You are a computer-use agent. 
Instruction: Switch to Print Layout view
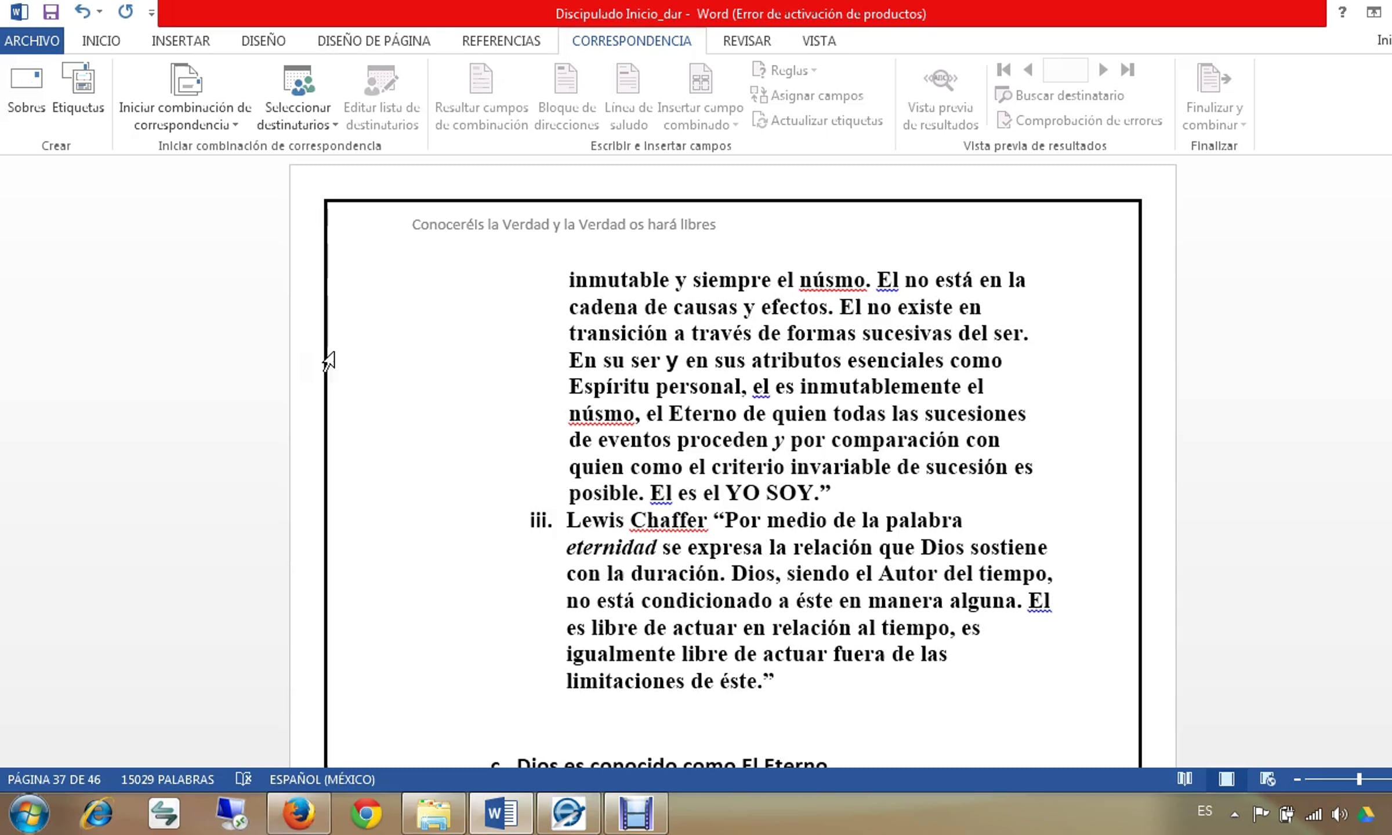[1226, 779]
